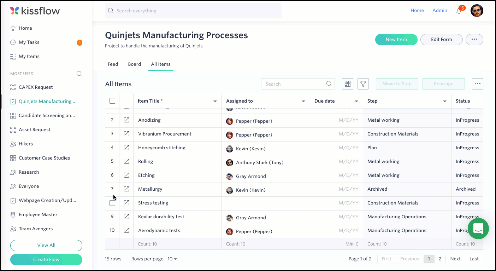Click the Search everything field

[193, 11]
